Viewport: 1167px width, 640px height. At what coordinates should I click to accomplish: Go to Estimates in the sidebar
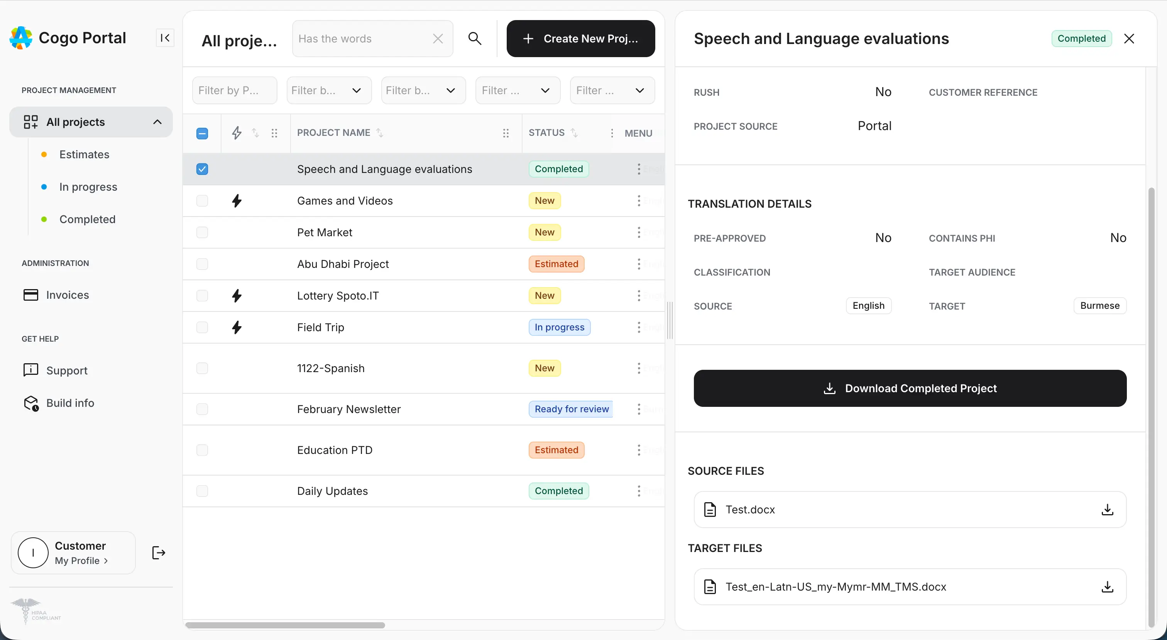[x=84, y=154]
